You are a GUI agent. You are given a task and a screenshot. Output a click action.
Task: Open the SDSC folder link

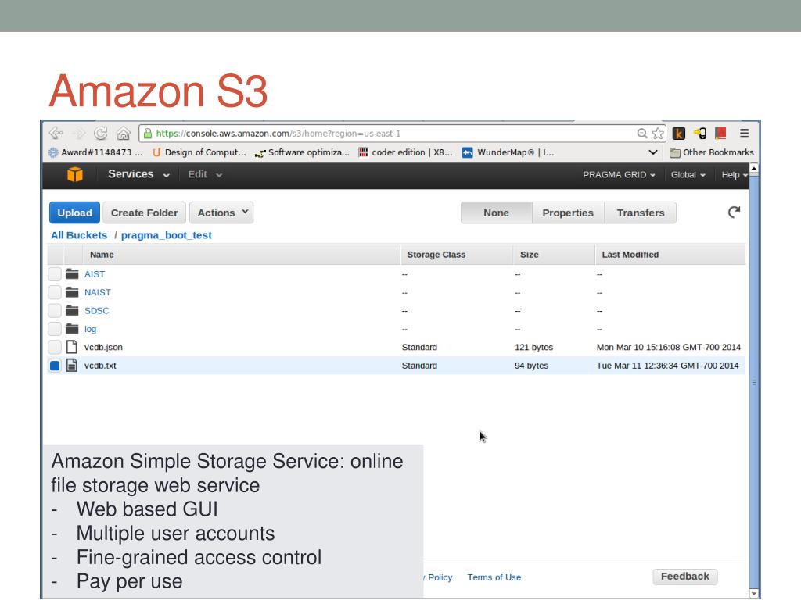96,310
